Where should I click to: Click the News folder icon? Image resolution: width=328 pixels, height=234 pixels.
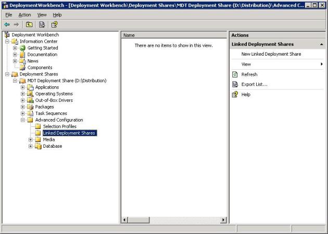point(22,61)
